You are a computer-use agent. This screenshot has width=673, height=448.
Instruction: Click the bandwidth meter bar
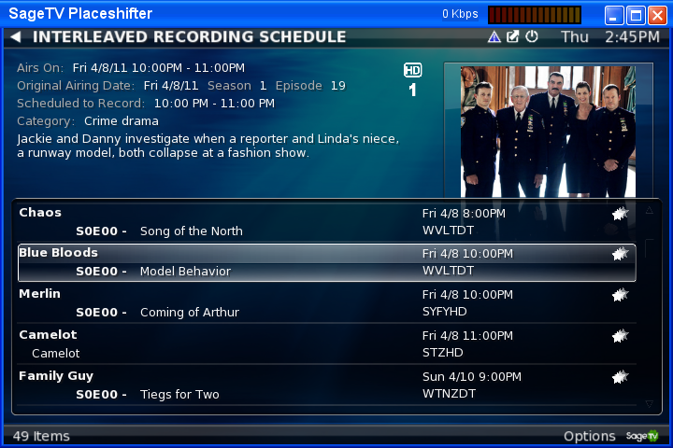[535, 15]
